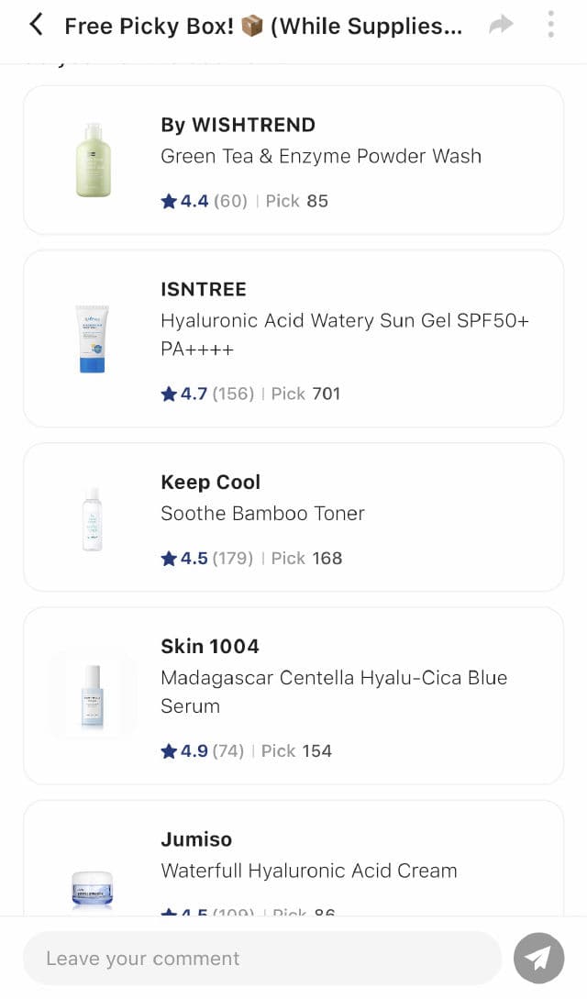Open the three-dot more options menu

coord(550,25)
